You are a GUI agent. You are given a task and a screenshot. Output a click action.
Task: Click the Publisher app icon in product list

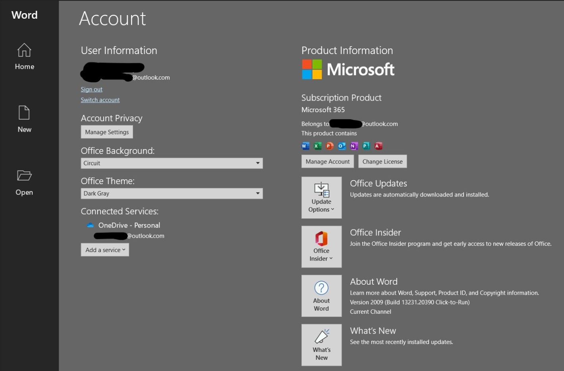[x=366, y=146]
